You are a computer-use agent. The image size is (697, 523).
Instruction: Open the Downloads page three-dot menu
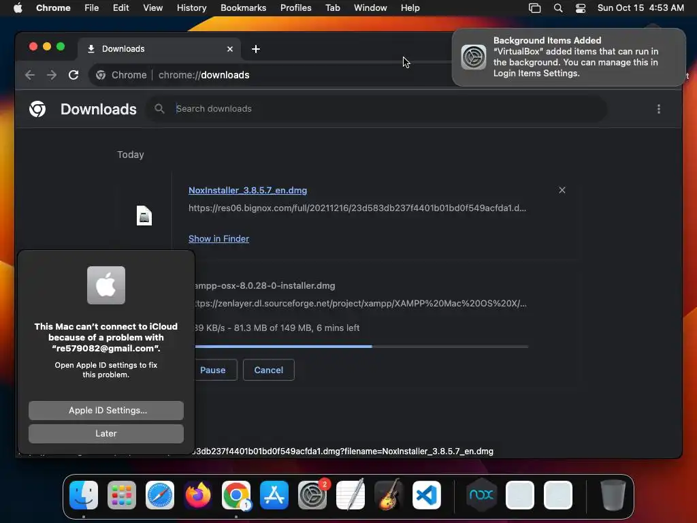pyautogui.click(x=659, y=109)
